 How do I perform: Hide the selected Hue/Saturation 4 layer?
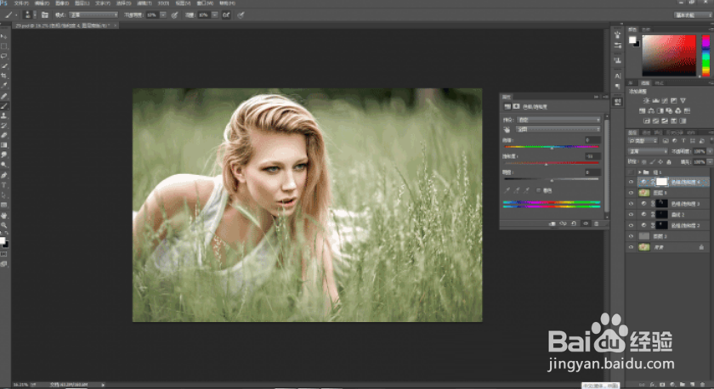click(631, 182)
